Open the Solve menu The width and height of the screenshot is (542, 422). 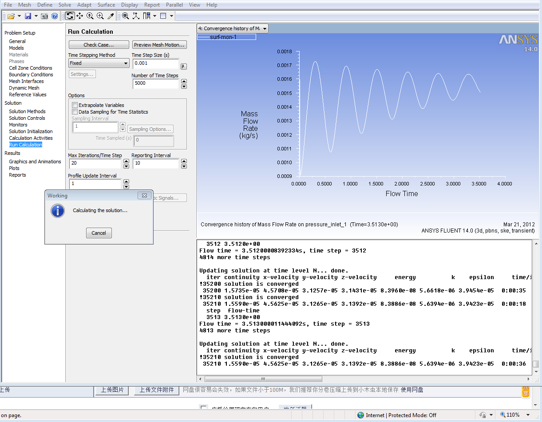pos(65,5)
